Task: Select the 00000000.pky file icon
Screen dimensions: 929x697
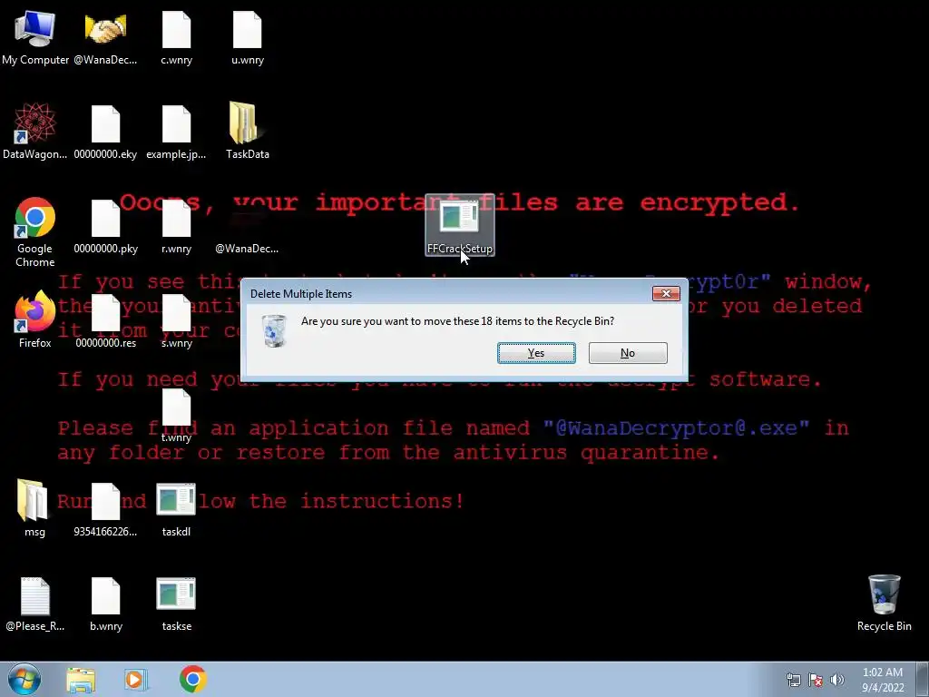Action: (105, 226)
